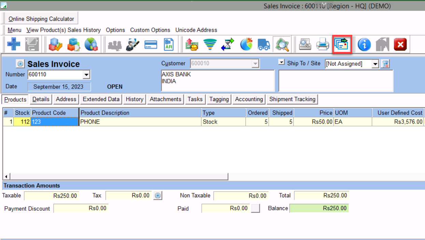Toggle the small box next to Paid
The width and height of the screenshot is (425, 240).
(x=255, y=208)
